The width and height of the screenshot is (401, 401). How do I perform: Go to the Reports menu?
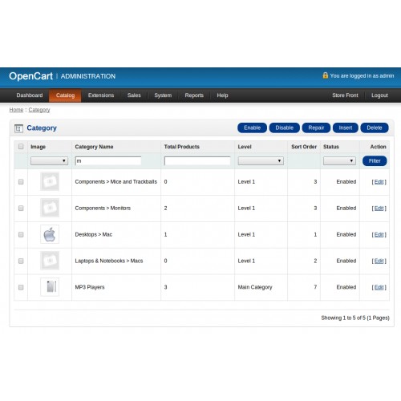pos(194,95)
